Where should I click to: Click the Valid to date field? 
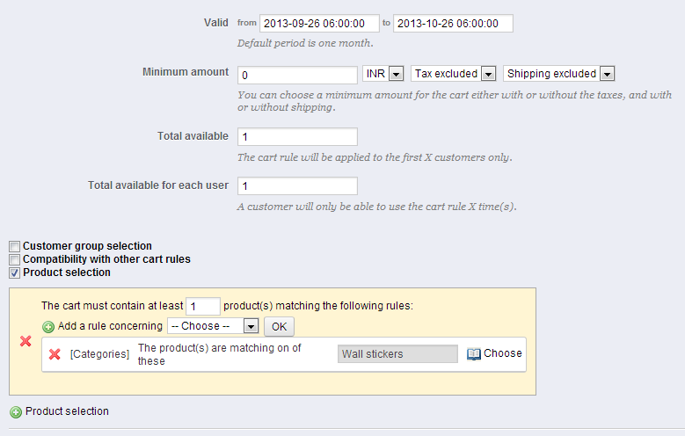coord(453,24)
